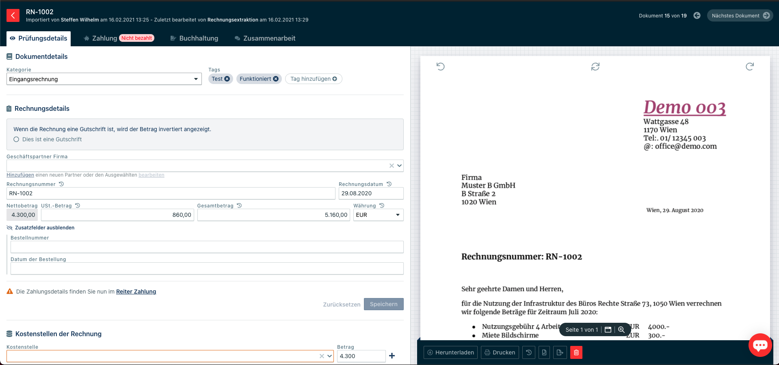Image resolution: width=779 pixels, height=365 pixels.
Task: Click the refresh document preview icon
Action: (x=595, y=67)
